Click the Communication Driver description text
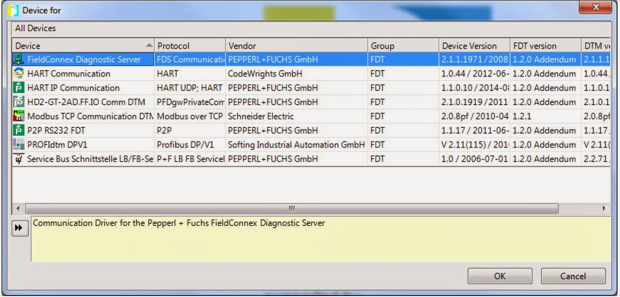 [179, 223]
